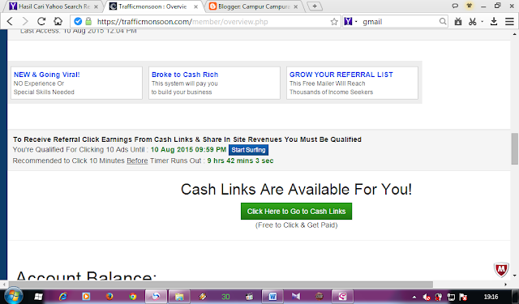Show hidden system tray icons
This screenshot has height=304, width=519.
pos(414,297)
